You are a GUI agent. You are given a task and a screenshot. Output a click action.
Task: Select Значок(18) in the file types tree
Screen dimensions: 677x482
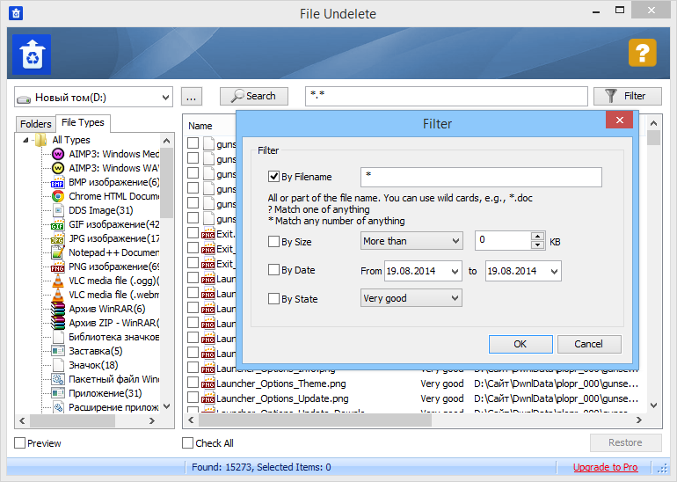point(93,365)
